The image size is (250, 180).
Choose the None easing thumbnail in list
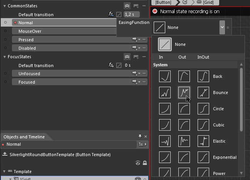(165, 44)
